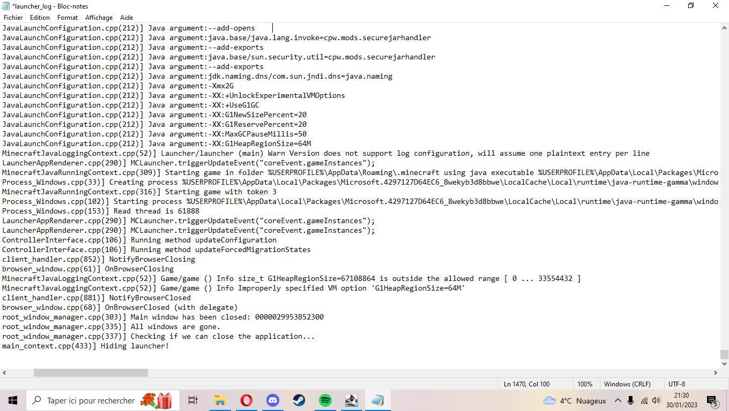Click the 'sun.security.util' argument line
This screenshot has width=729, height=411.
[x=219, y=57]
